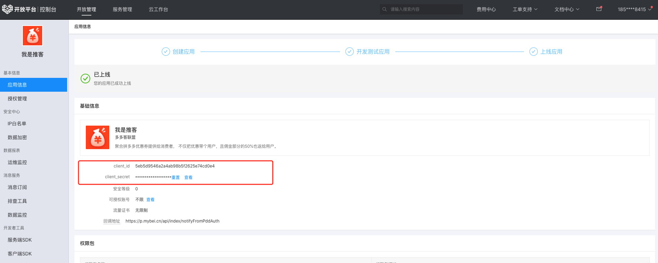This screenshot has width=658, height=263.
Task: Open the mail notification icon
Action: point(599,9)
